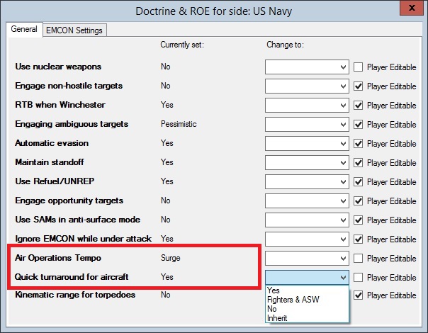
Task: Enable Player Editable for Air Operations Tempo
Action: coord(358,258)
